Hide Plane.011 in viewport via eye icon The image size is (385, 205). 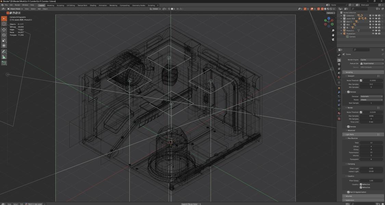point(373,31)
